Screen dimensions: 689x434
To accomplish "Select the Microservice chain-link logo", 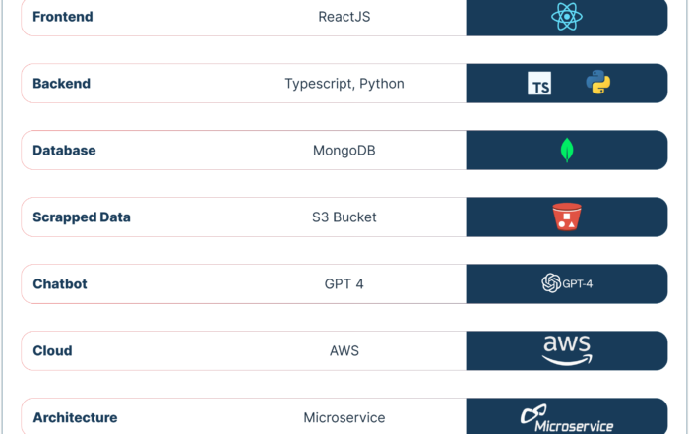I will (567, 418).
